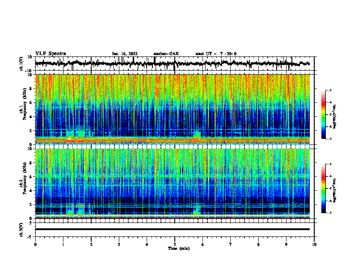The width and height of the screenshot is (354, 274).
Task: Click the flat black ch.3 voltage trace
Action: pos(173,229)
